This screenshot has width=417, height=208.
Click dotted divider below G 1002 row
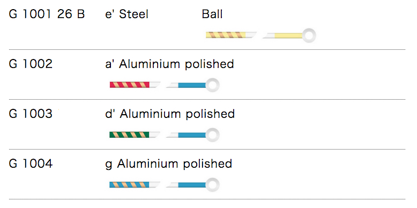207,100
